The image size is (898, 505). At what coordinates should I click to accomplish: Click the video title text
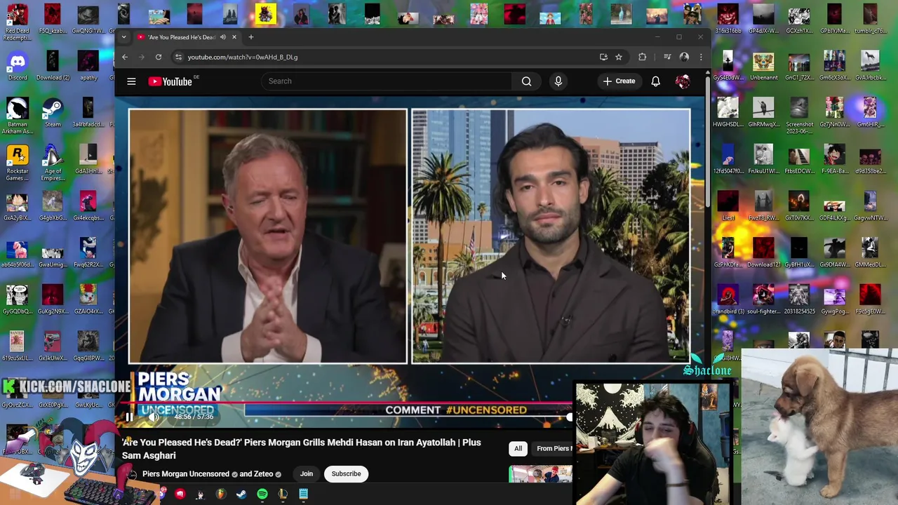302,449
